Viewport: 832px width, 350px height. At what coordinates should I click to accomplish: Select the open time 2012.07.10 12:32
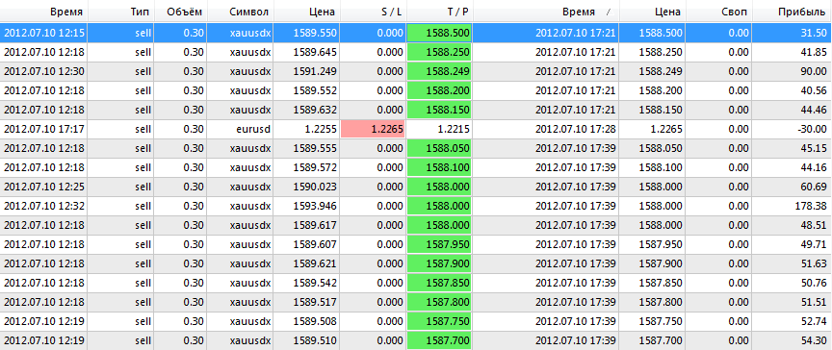(x=44, y=206)
